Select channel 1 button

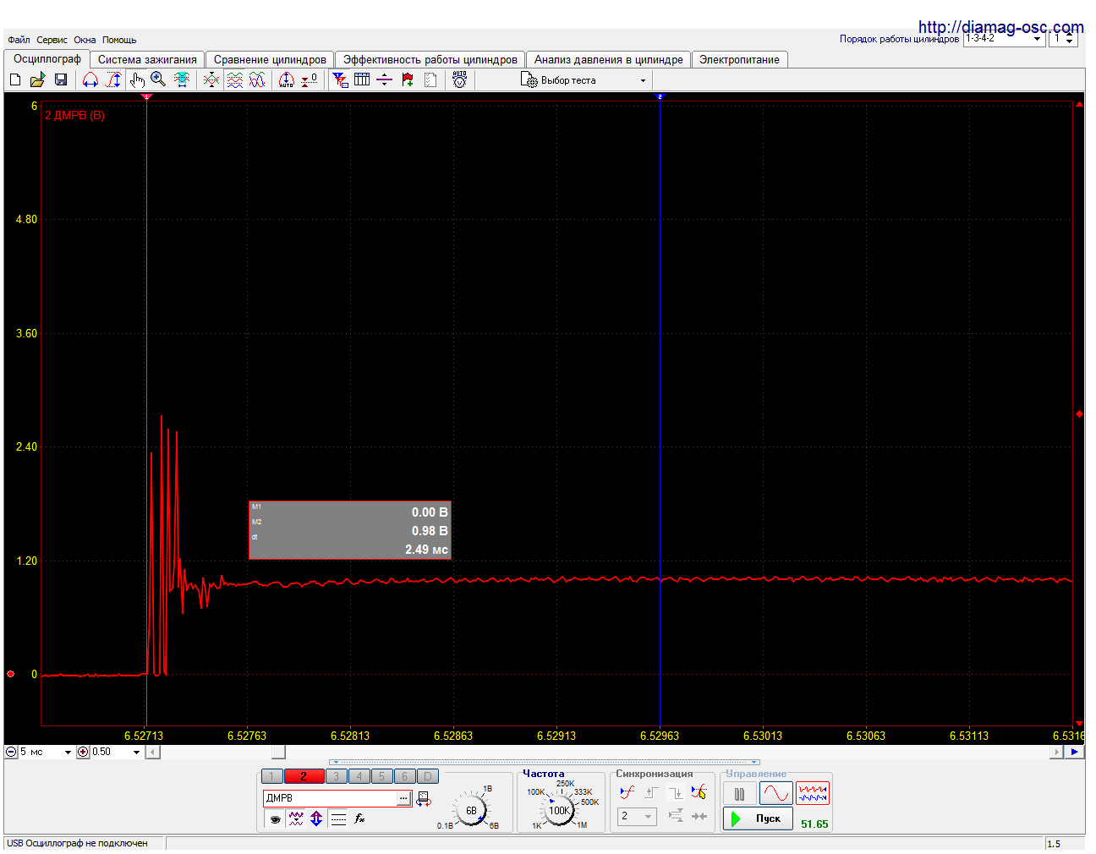click(x=271, y=776)
